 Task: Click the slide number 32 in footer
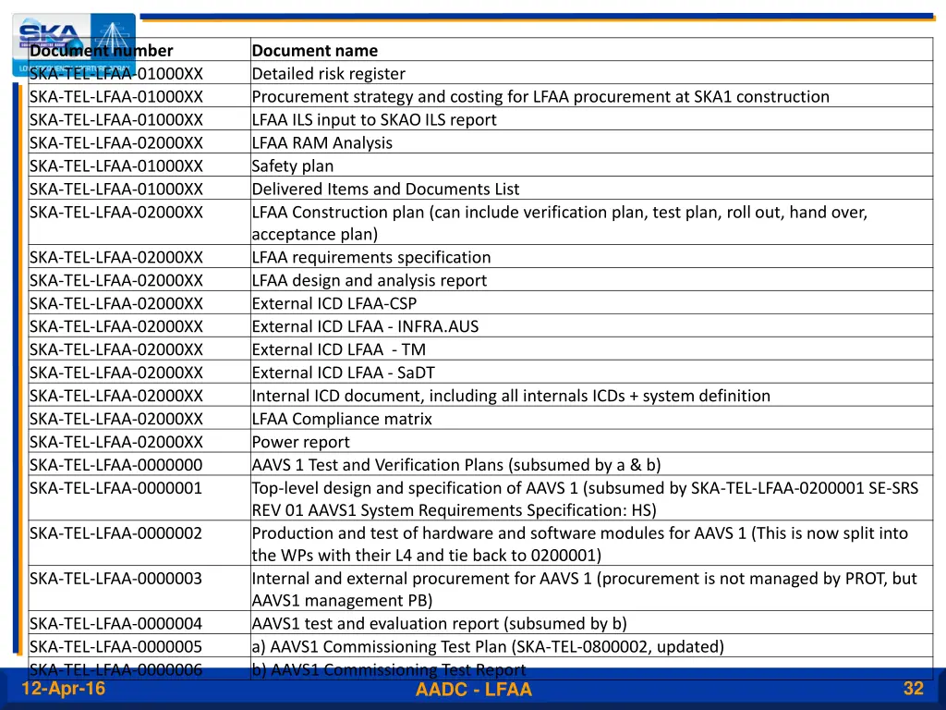[x=913, y=689]
